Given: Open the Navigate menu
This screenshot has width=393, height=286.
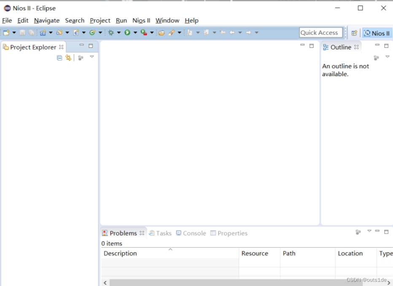Looking at the screenshot, I should 47,21.
